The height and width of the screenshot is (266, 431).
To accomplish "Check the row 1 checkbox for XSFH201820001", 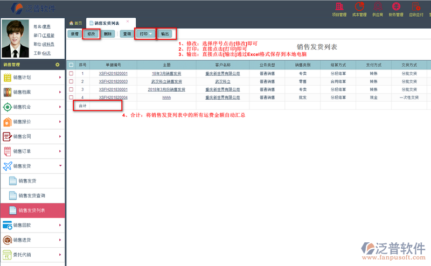I will pos(71,73).
